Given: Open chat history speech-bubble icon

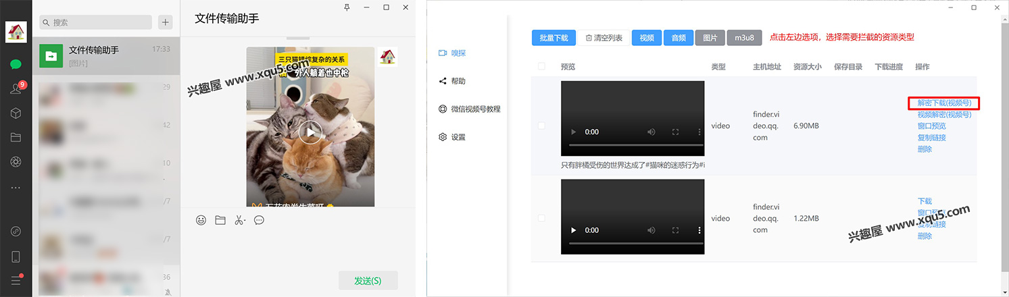Looking at the screenshot, I should (259, 220).
